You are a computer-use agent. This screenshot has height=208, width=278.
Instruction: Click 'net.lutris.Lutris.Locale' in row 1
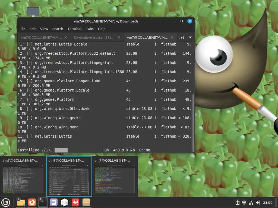click(x=61, y=44)
